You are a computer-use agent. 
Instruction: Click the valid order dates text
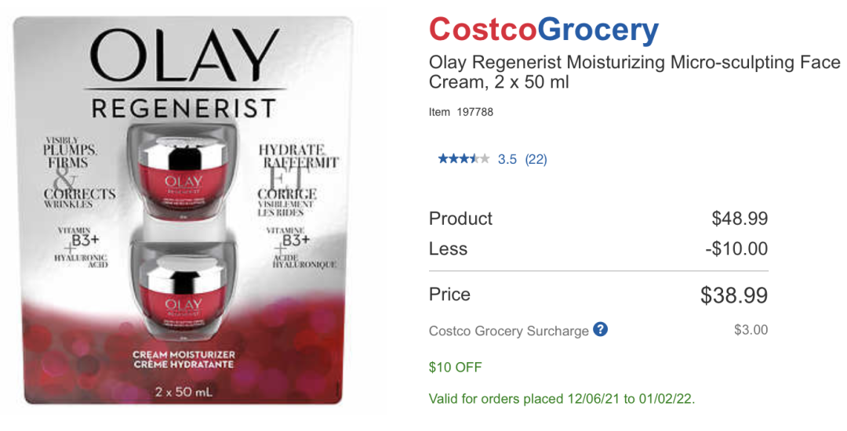562,399
